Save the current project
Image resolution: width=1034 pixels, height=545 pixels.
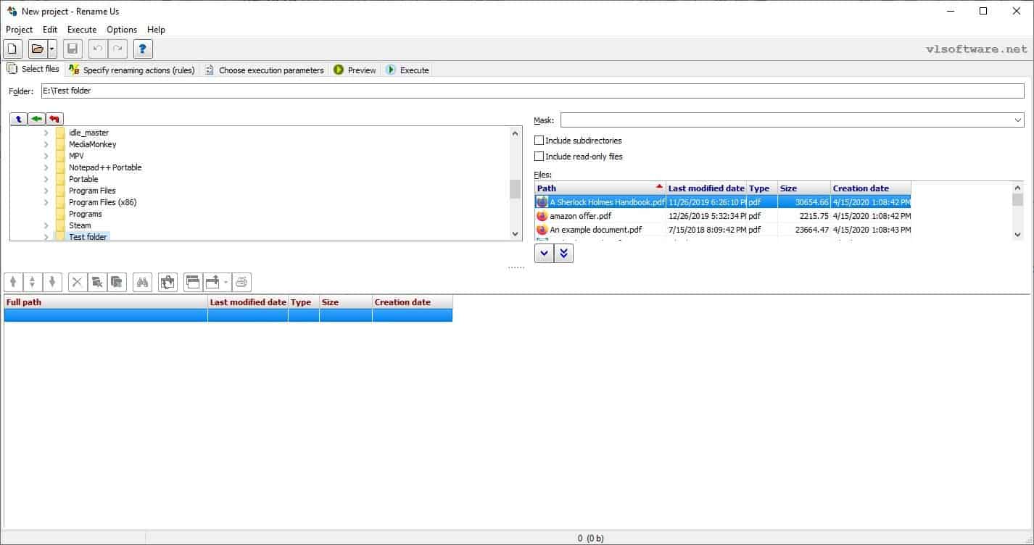coord(73,49)
